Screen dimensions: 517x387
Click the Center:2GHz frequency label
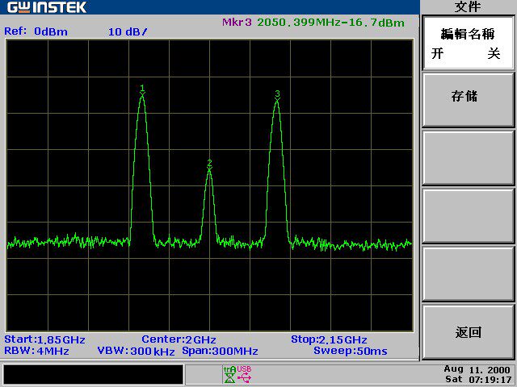point(179,339)
